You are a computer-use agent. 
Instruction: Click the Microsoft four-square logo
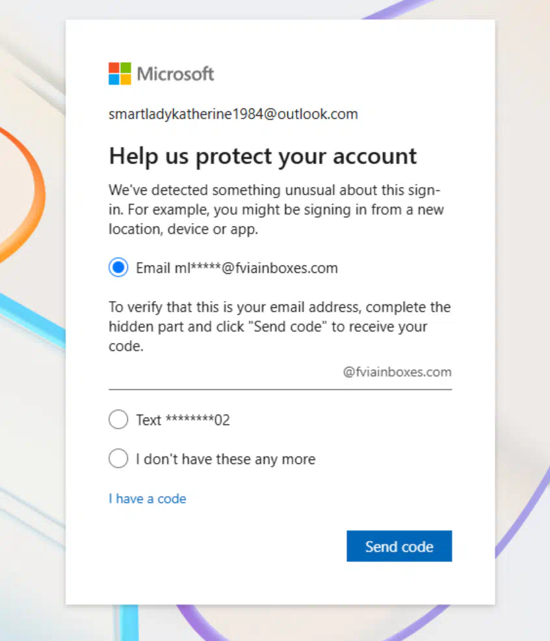(120, 73)
